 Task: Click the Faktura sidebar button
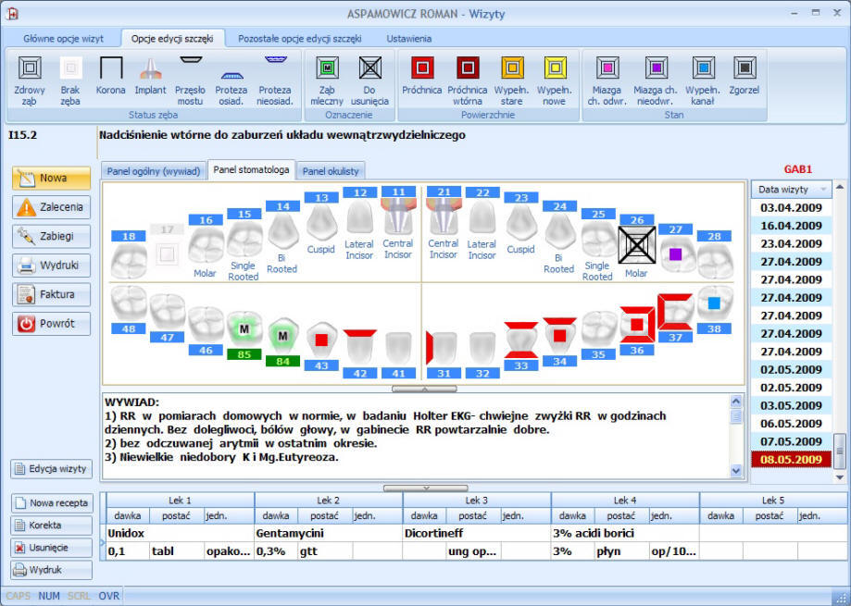pos(51,294)
